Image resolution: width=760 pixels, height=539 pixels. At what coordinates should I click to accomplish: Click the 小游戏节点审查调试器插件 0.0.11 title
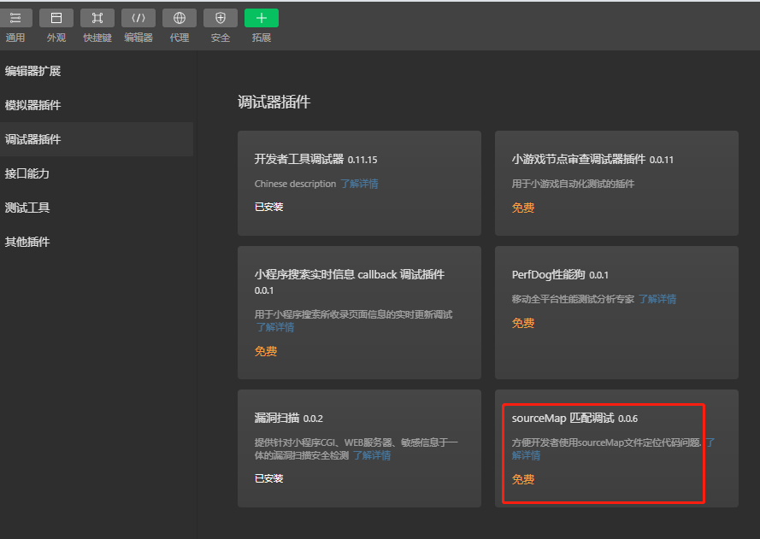[x=592, y=160]
